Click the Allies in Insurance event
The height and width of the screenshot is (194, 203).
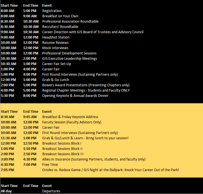point(94,159)
